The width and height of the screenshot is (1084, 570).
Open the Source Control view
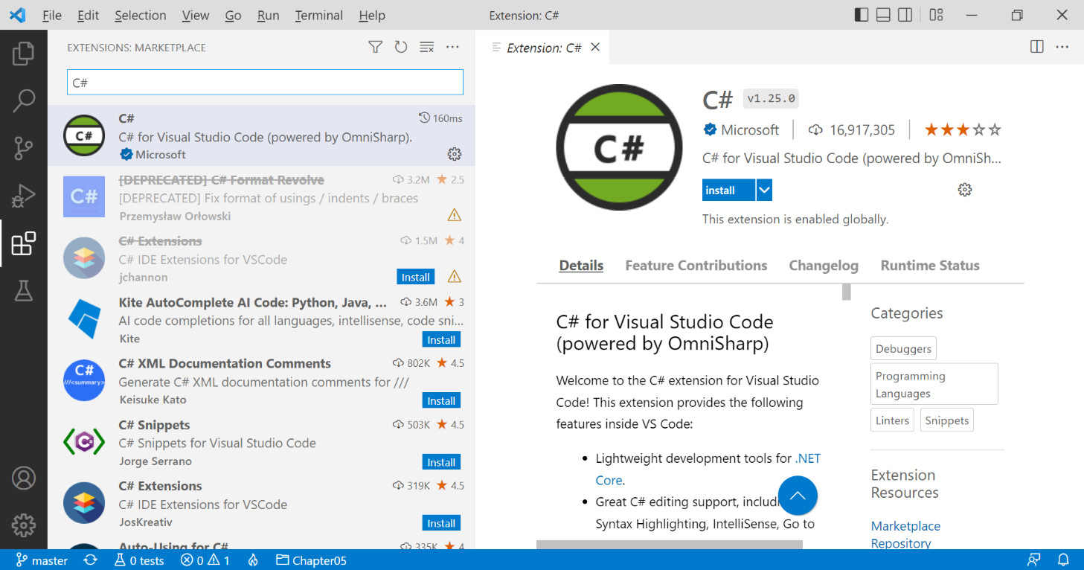(24, 148)
